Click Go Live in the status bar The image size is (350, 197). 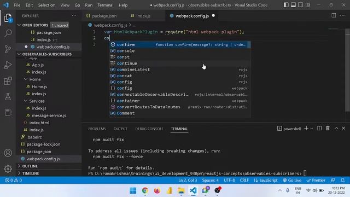292,180
